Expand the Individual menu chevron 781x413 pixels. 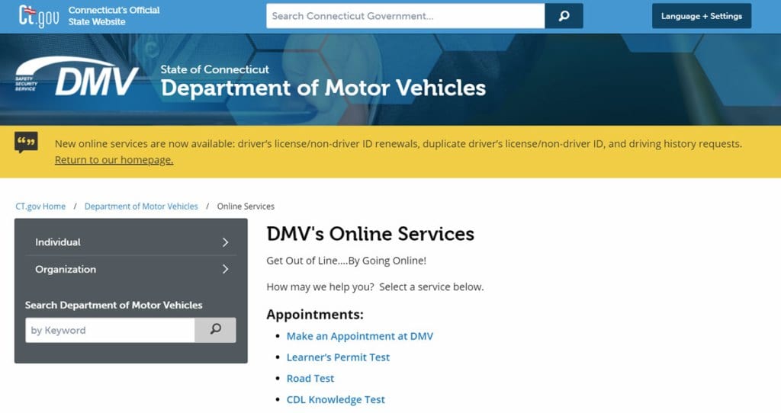point(225,242)
